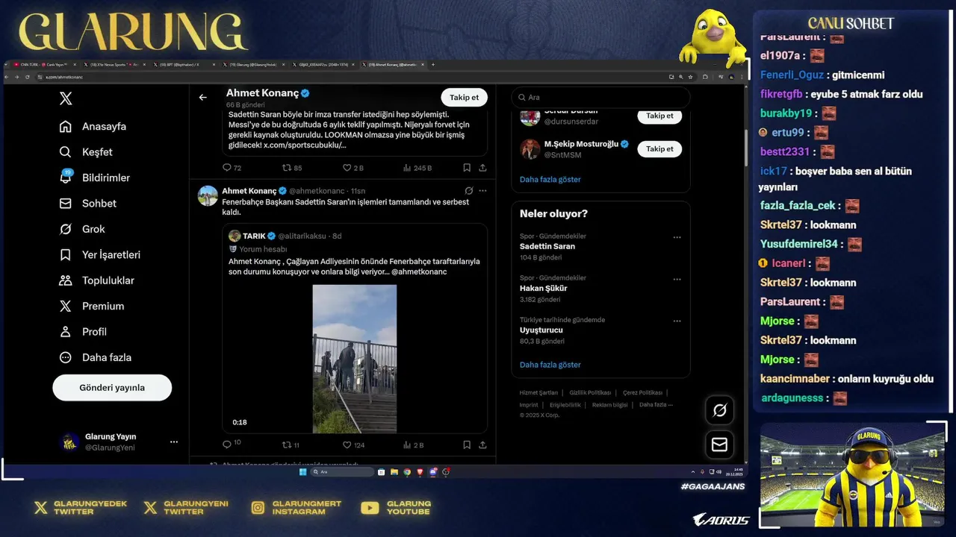This screenshot has width=956, height=537.
Task: Open File Explorer from taskbar
Action: (x=394, y=472)
